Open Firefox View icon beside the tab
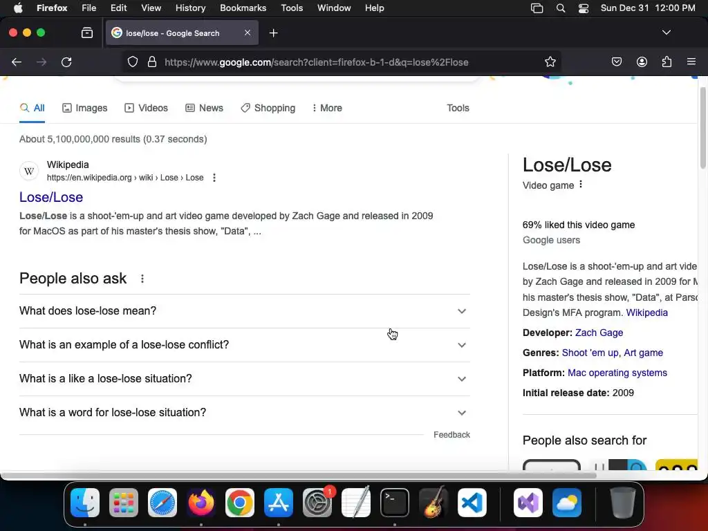Screen dimensions: 708x531 click(87, 33)
